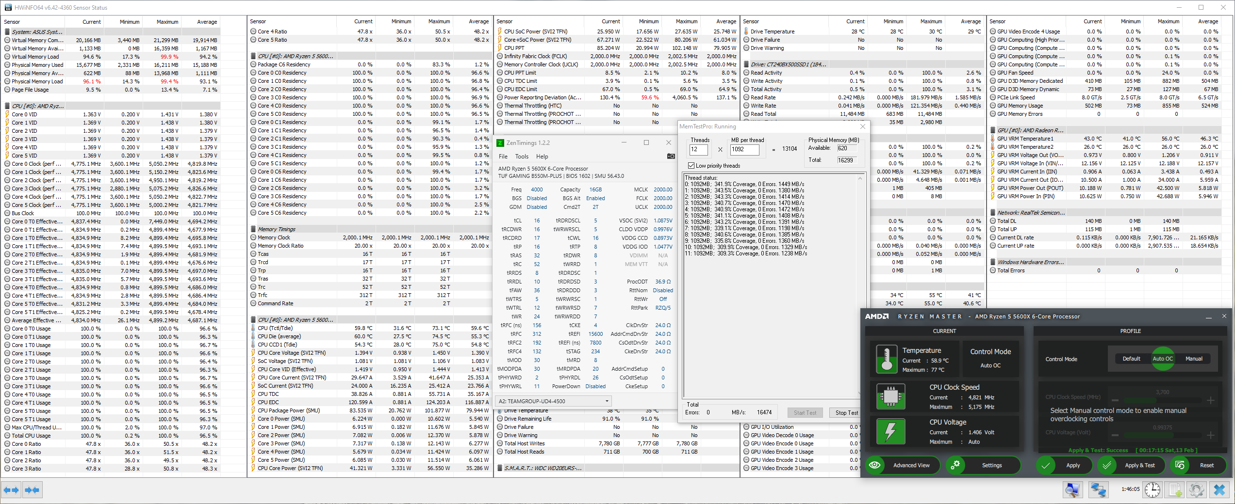Viewport: 1235px width, 504px height.
Task: Open Settings in Ryzen Master
Action: 983,465
